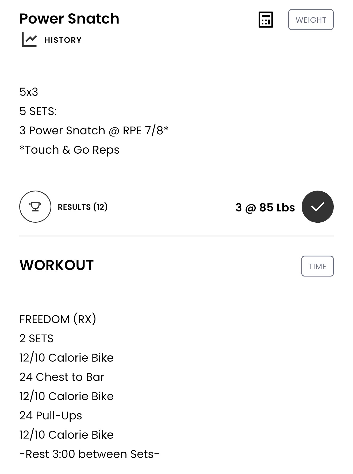Edit the logged 3 @ 85 Lbs result

(265, 207)
